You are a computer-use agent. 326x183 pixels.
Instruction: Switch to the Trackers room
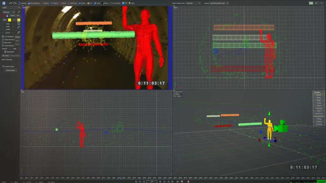(x=55, y=3)
